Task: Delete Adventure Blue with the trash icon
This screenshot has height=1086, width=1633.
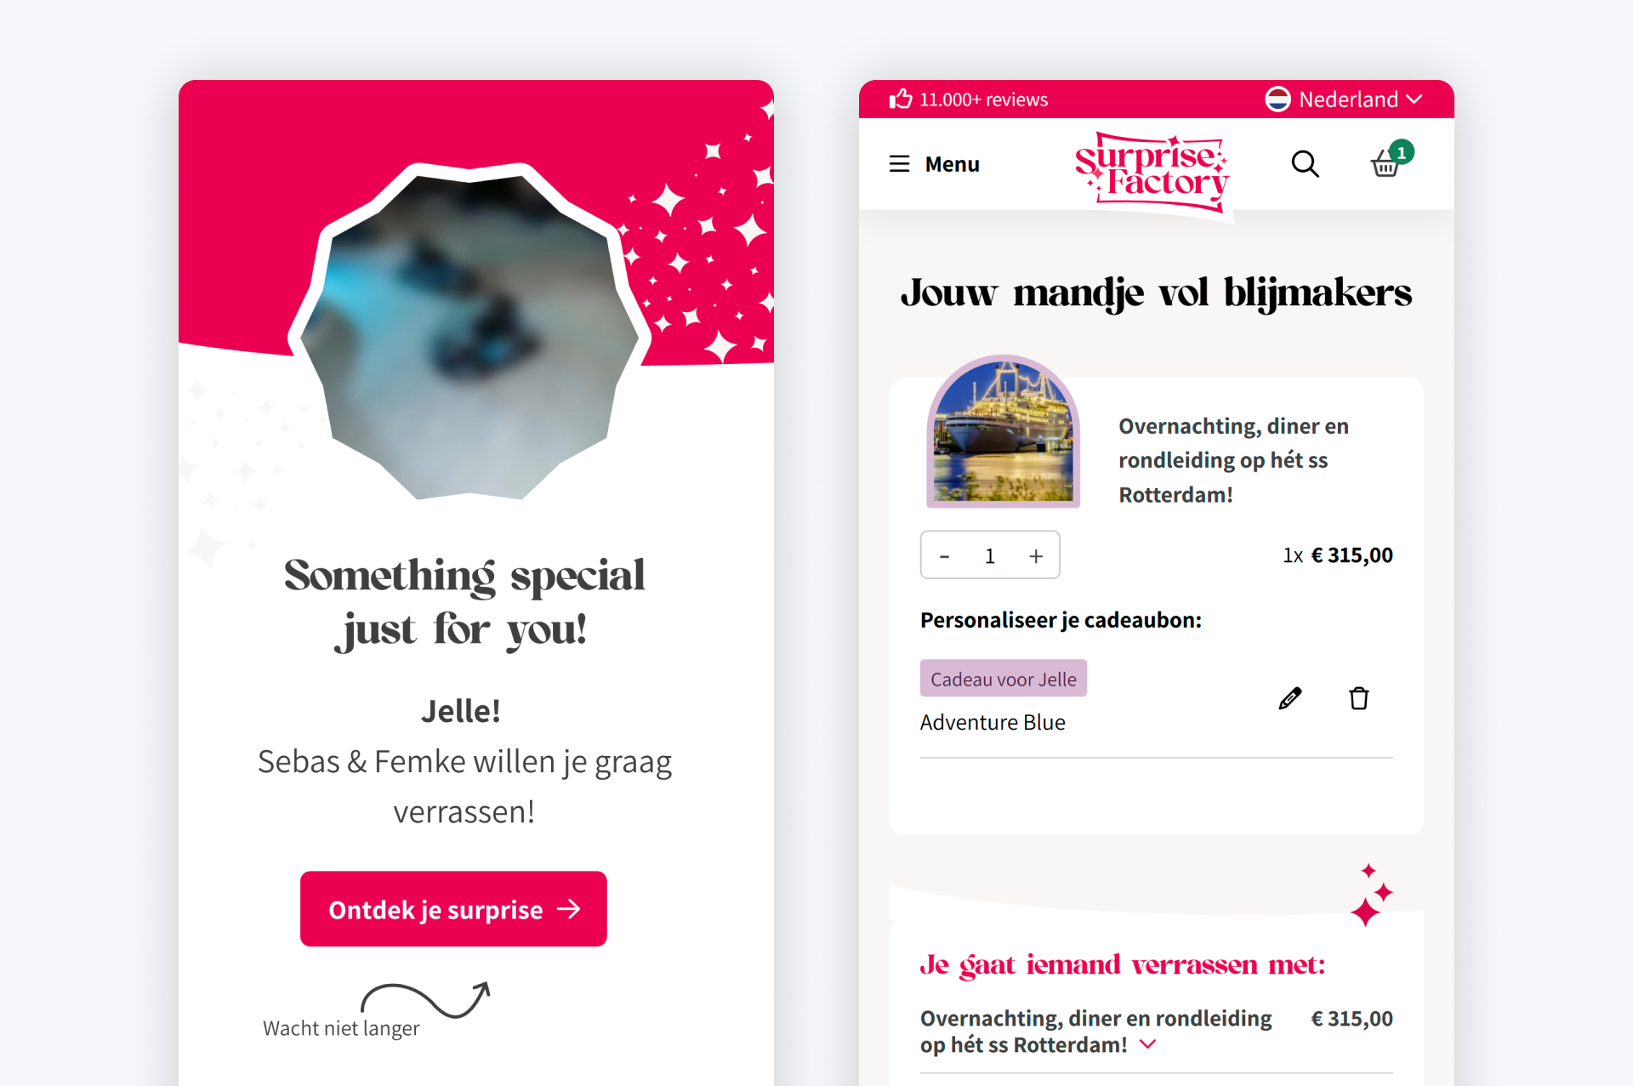Action: coord(1359,698)
